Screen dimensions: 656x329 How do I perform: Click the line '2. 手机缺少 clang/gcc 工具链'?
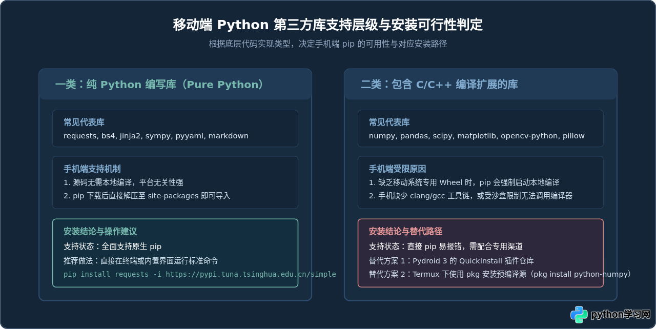[x=471, y=196]
